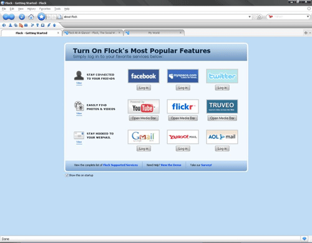Expand the address bar history dropdown
This screenshot has height=243, width=312.
click(x=250, y=17)
